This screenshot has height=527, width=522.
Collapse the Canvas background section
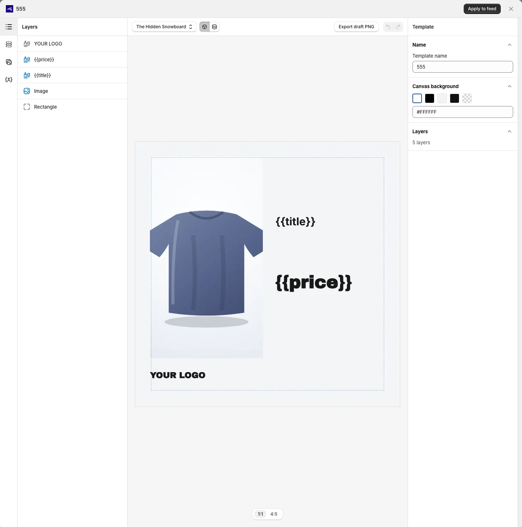tap(510, 86)
